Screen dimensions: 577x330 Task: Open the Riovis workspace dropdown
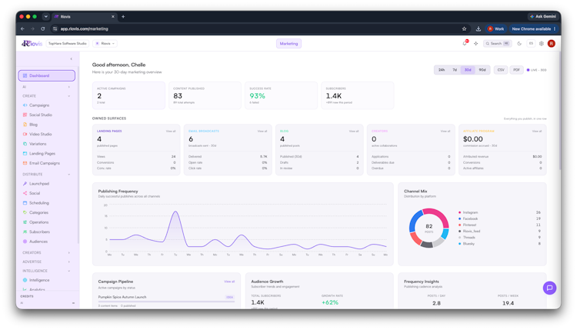coord(105,43)
